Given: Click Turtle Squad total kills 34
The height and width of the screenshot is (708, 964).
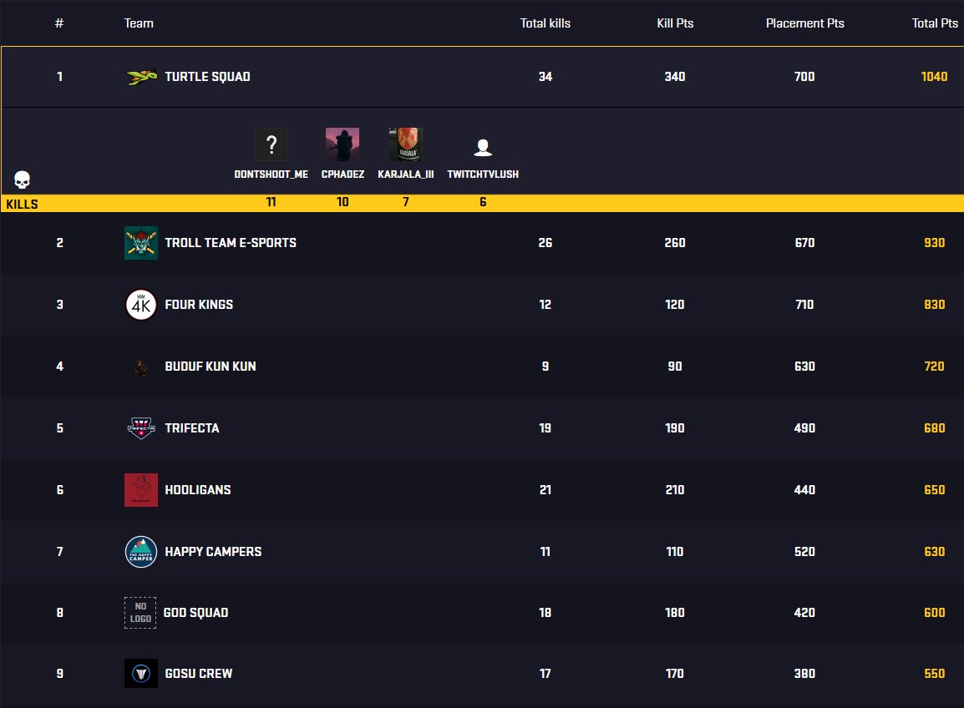Looking at the screenshot, I should tap(545, 77).
